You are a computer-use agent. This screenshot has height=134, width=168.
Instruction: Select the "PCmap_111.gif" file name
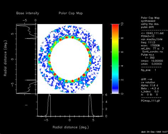150,101
